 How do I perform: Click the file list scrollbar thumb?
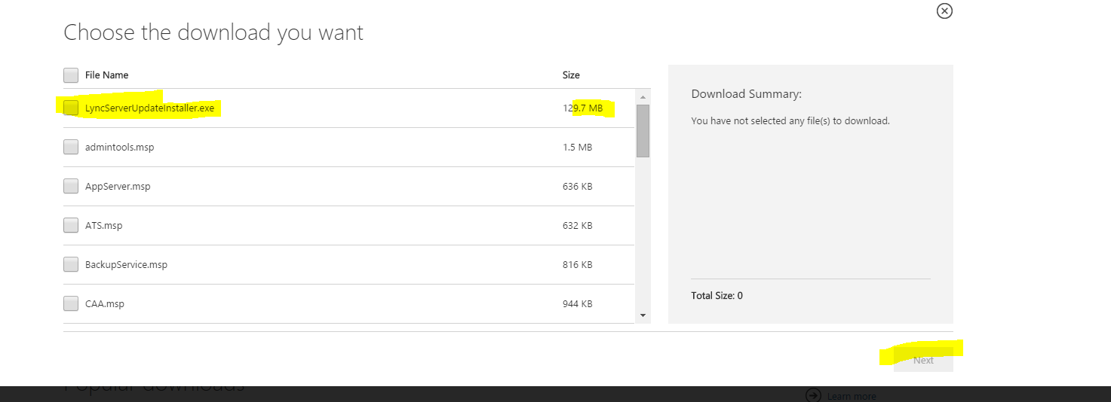(643, 130)
